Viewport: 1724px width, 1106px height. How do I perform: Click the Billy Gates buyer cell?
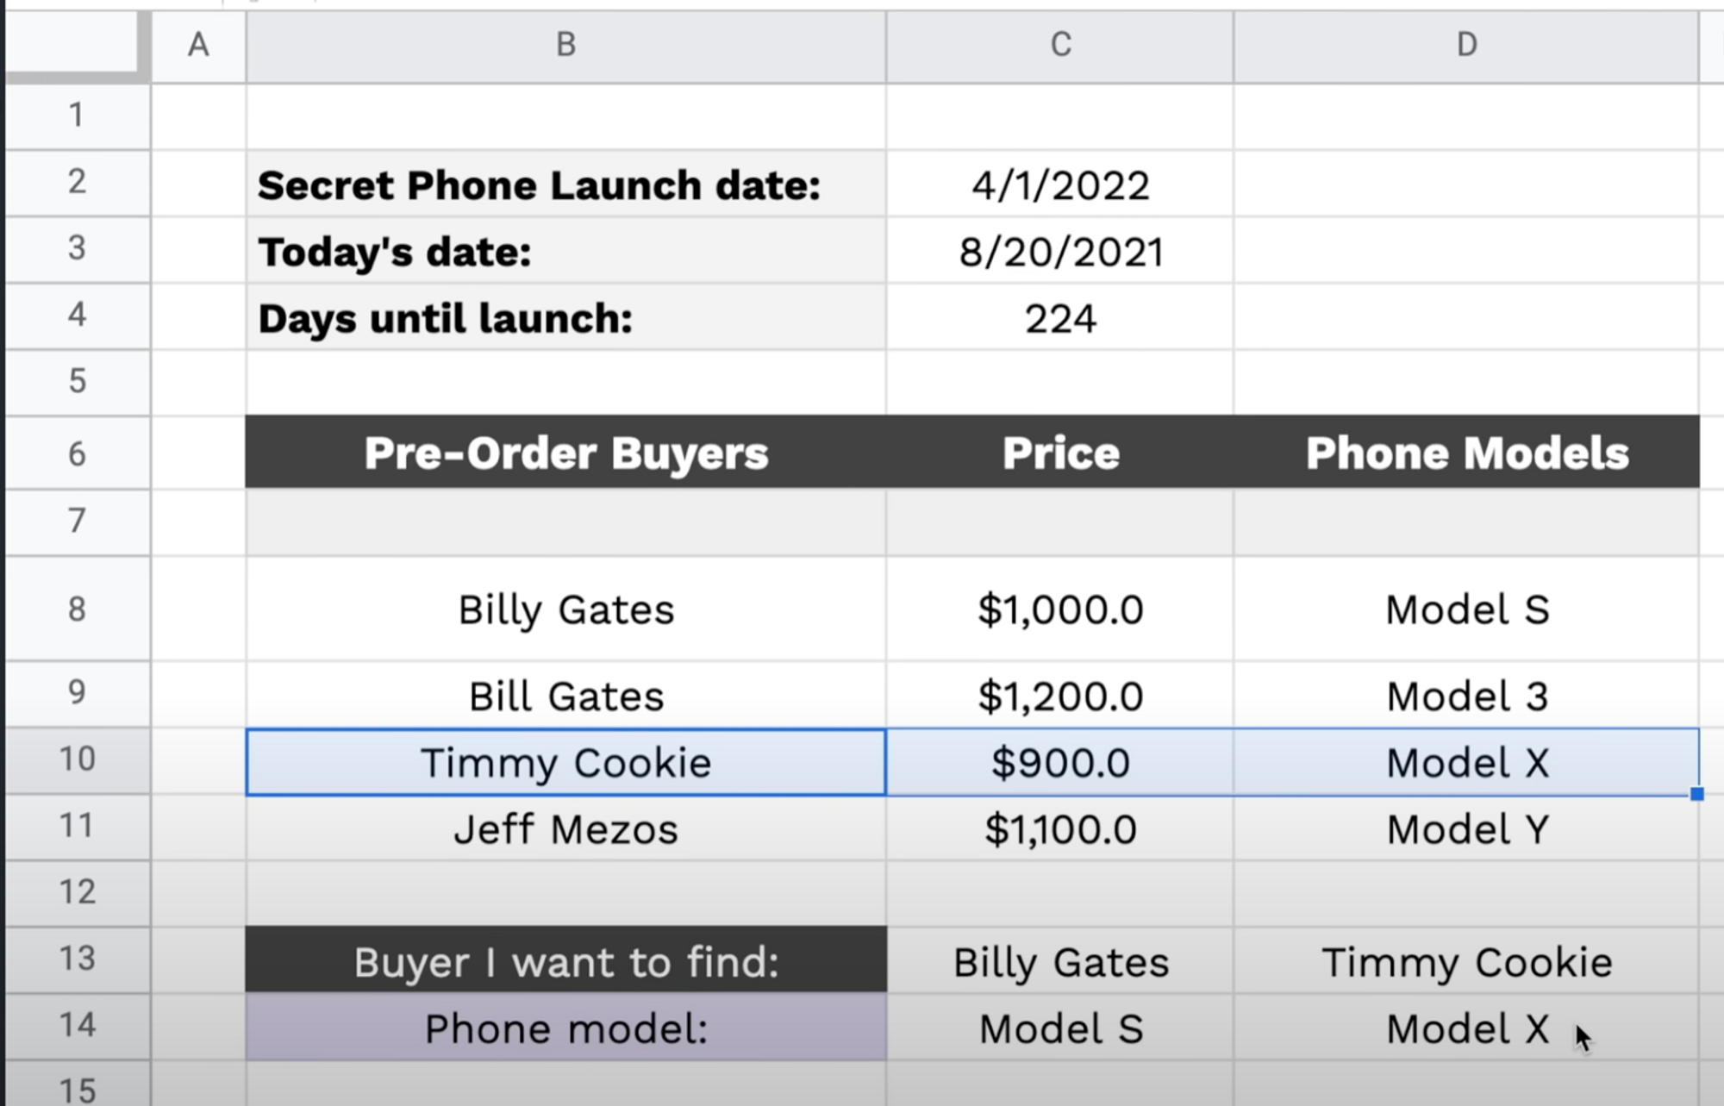click(565, 609)
